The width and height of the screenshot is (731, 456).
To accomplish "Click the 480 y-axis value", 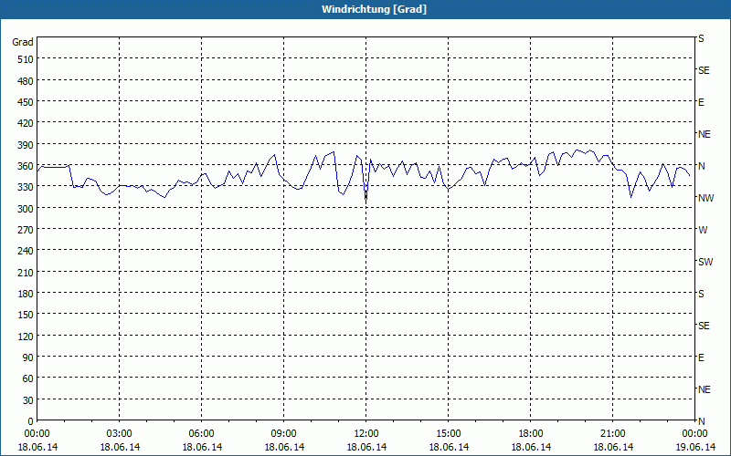I will (x=26, y=81).
